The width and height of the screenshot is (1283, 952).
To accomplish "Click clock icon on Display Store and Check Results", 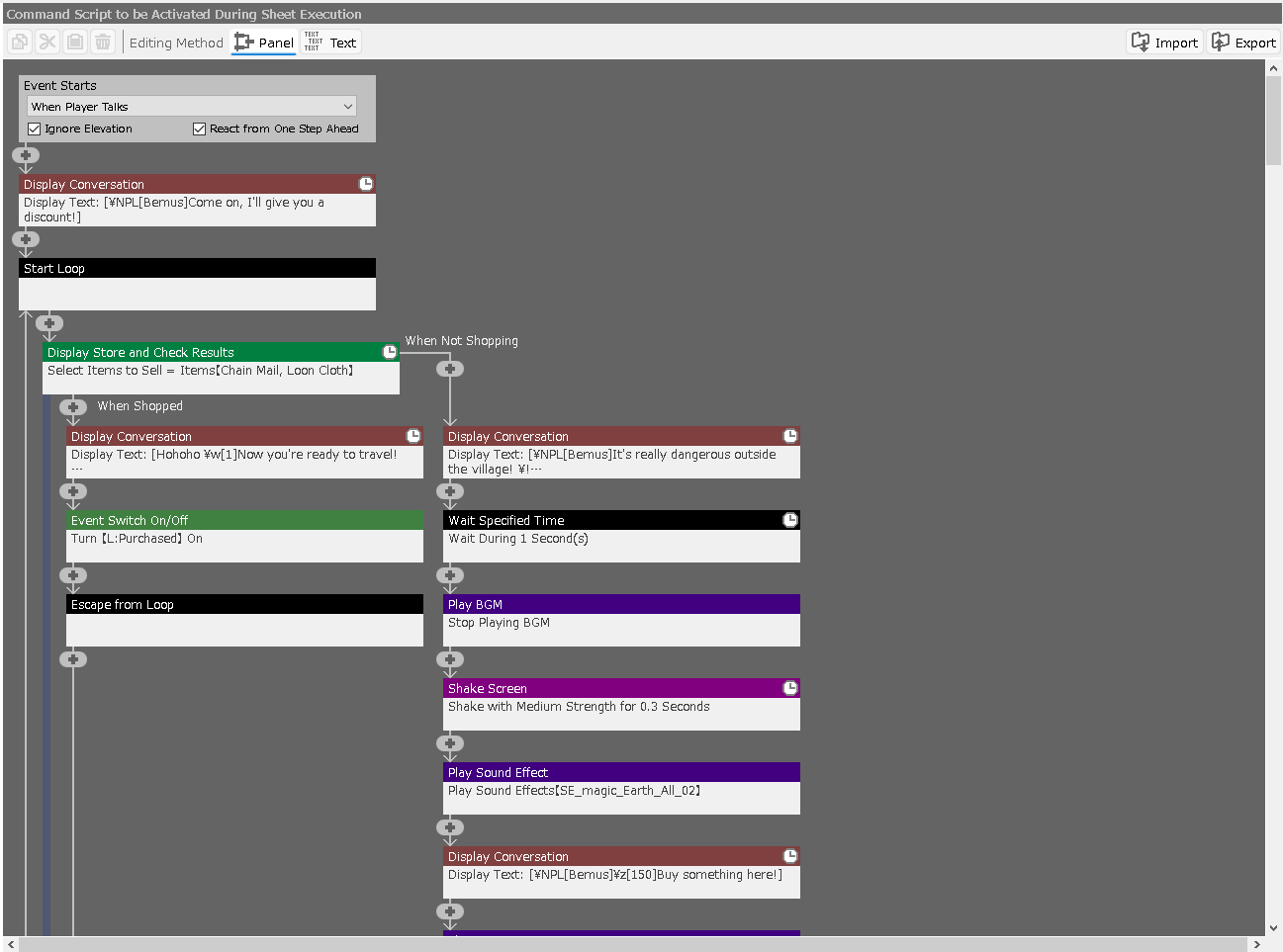I will pos(390,352).
